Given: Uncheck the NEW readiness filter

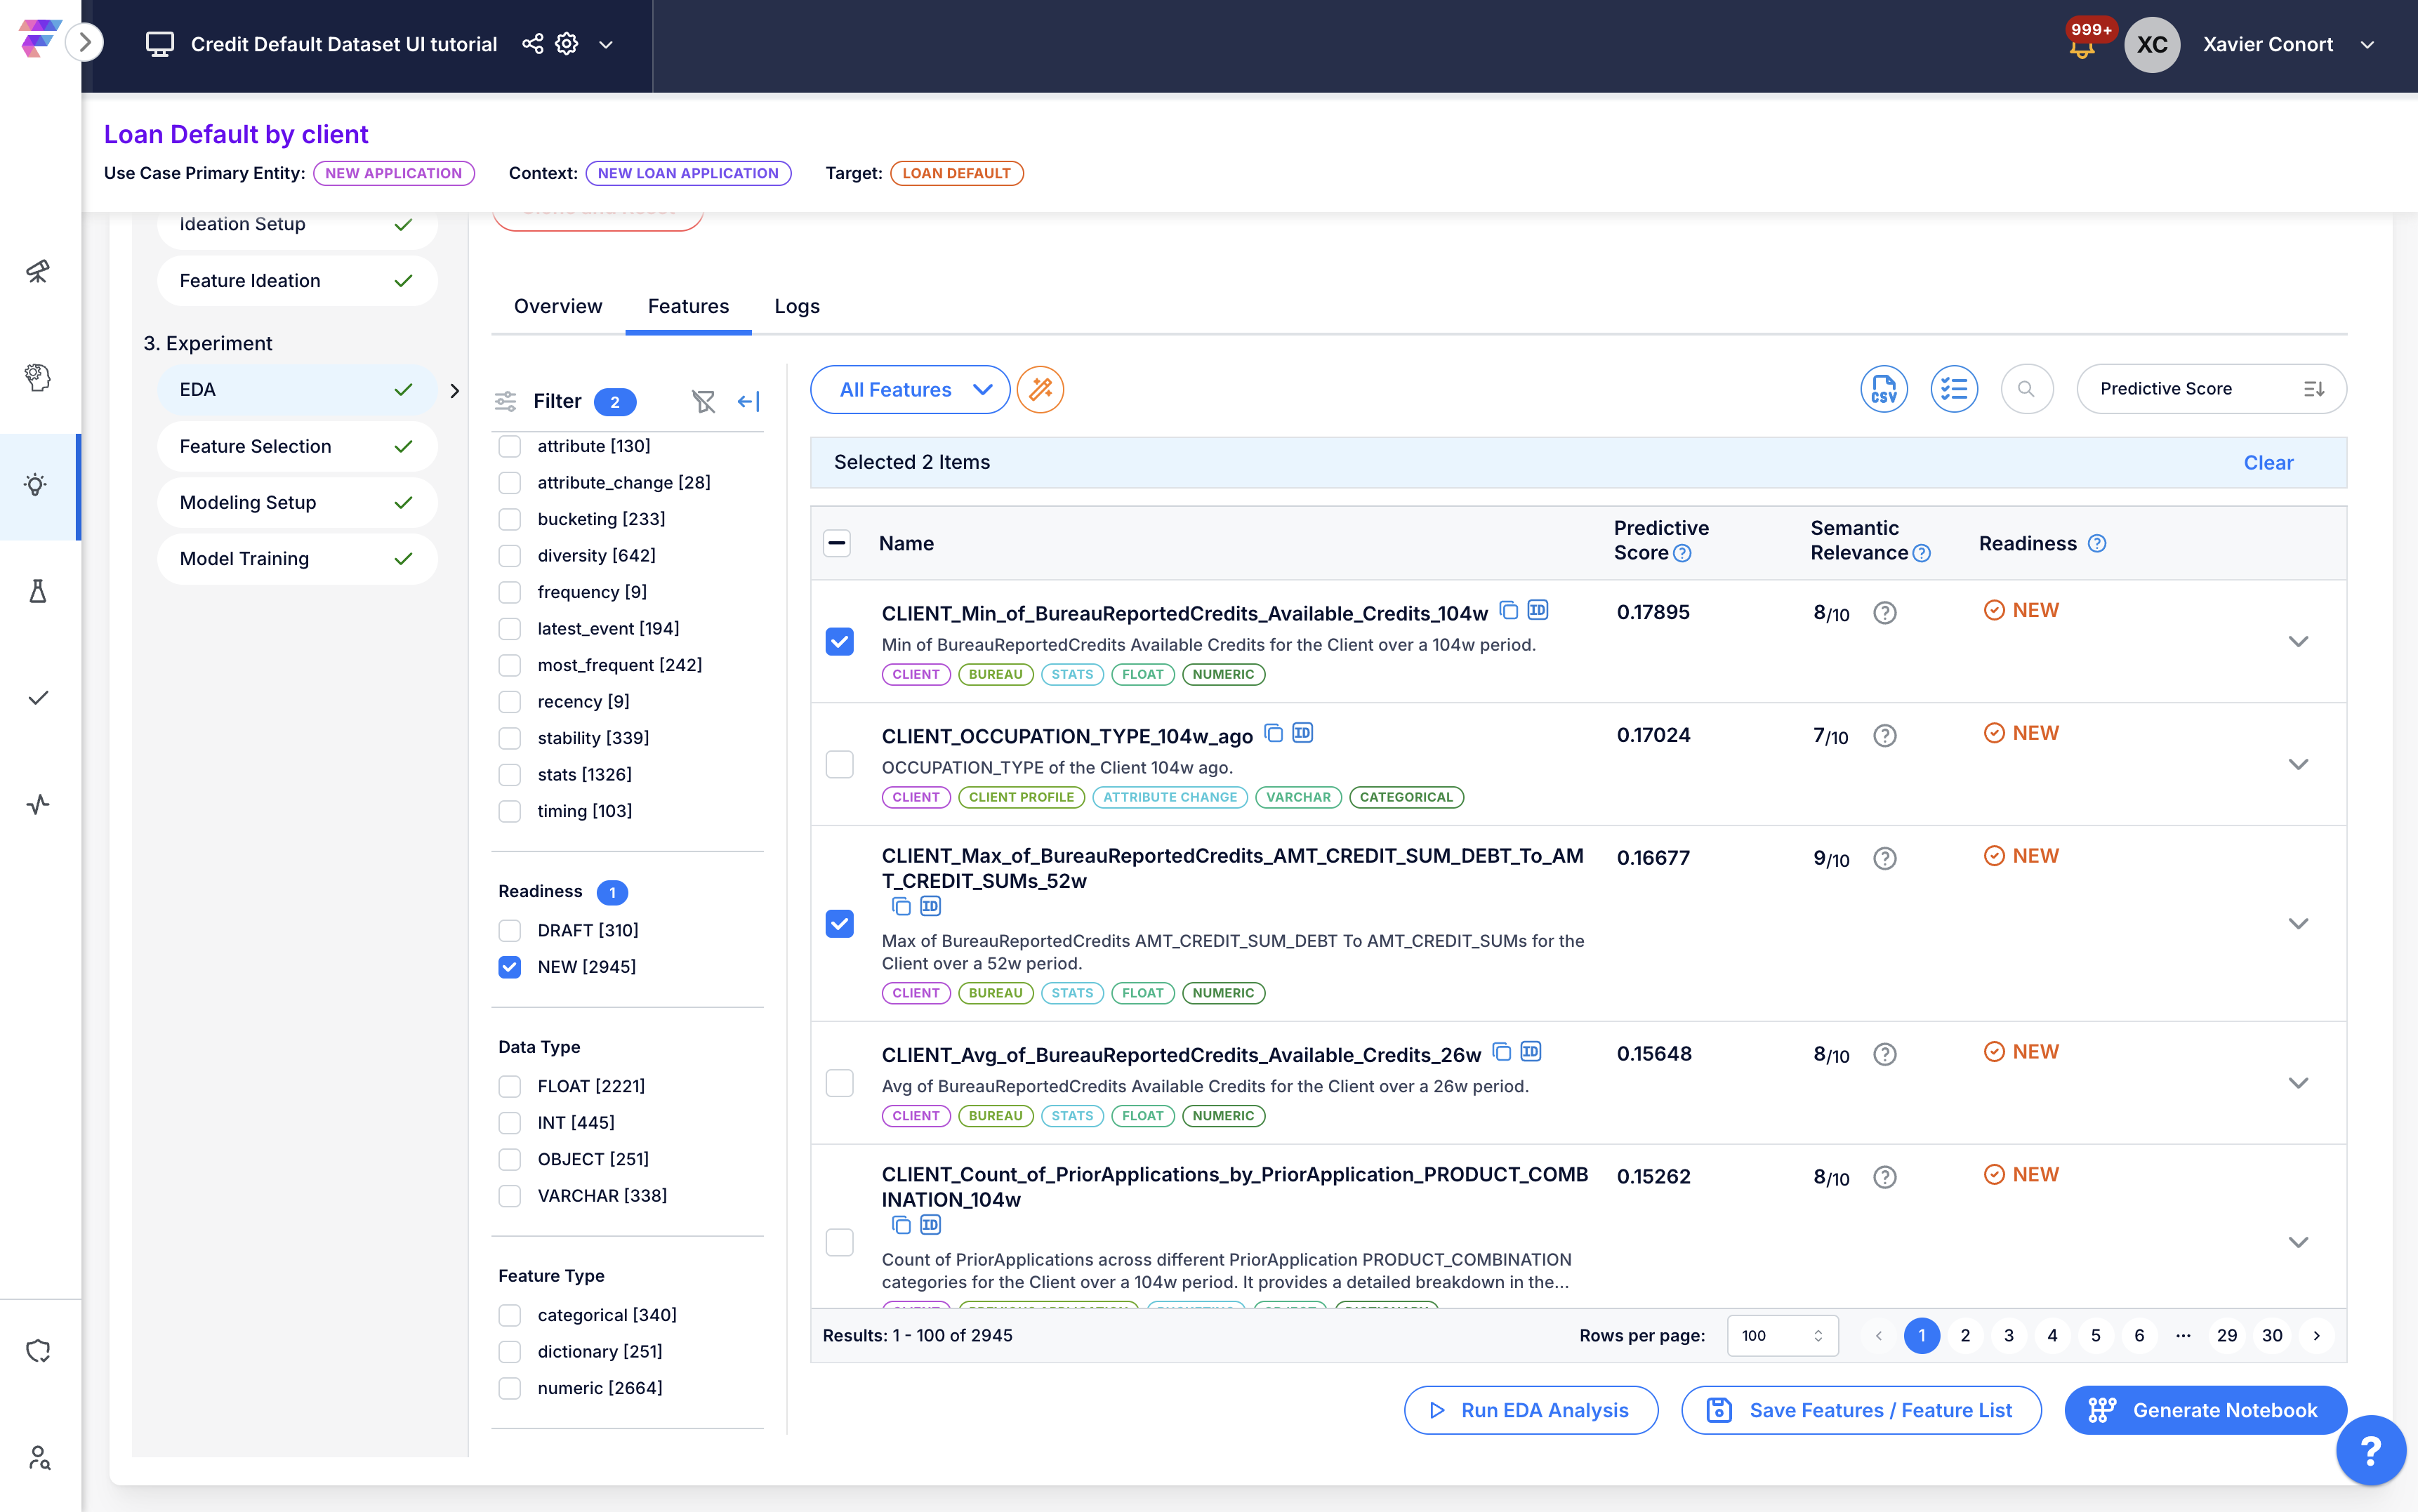Looking at the screenshot, I should click(510, 967).
